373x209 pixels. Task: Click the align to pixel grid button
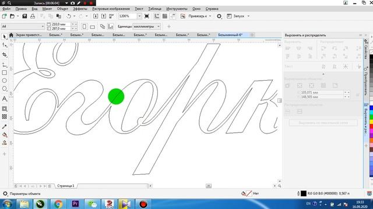click(x=323, y=123)
